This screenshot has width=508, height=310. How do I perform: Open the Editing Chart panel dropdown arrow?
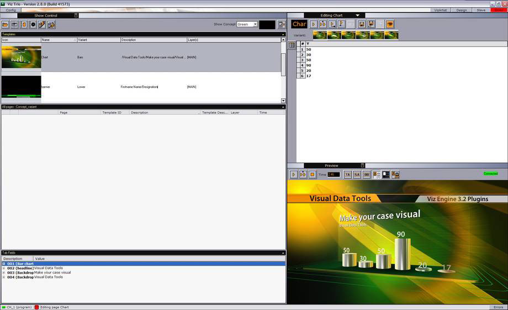pyautogui.click(x=357, y=15)
